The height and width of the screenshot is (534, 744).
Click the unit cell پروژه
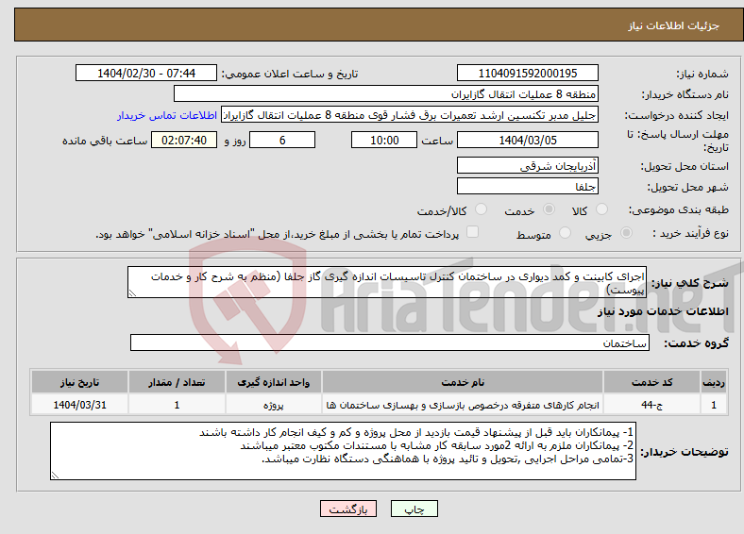pos(273,405)
